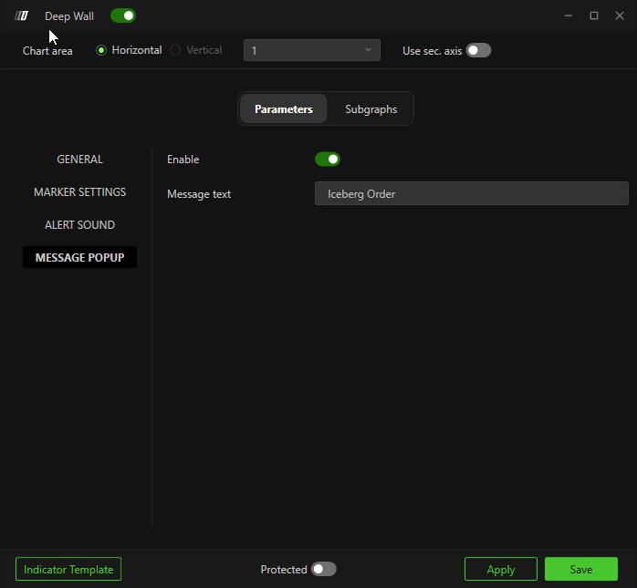Open the Indicator Template button
The image size is (637, 588).
point(68,570)
